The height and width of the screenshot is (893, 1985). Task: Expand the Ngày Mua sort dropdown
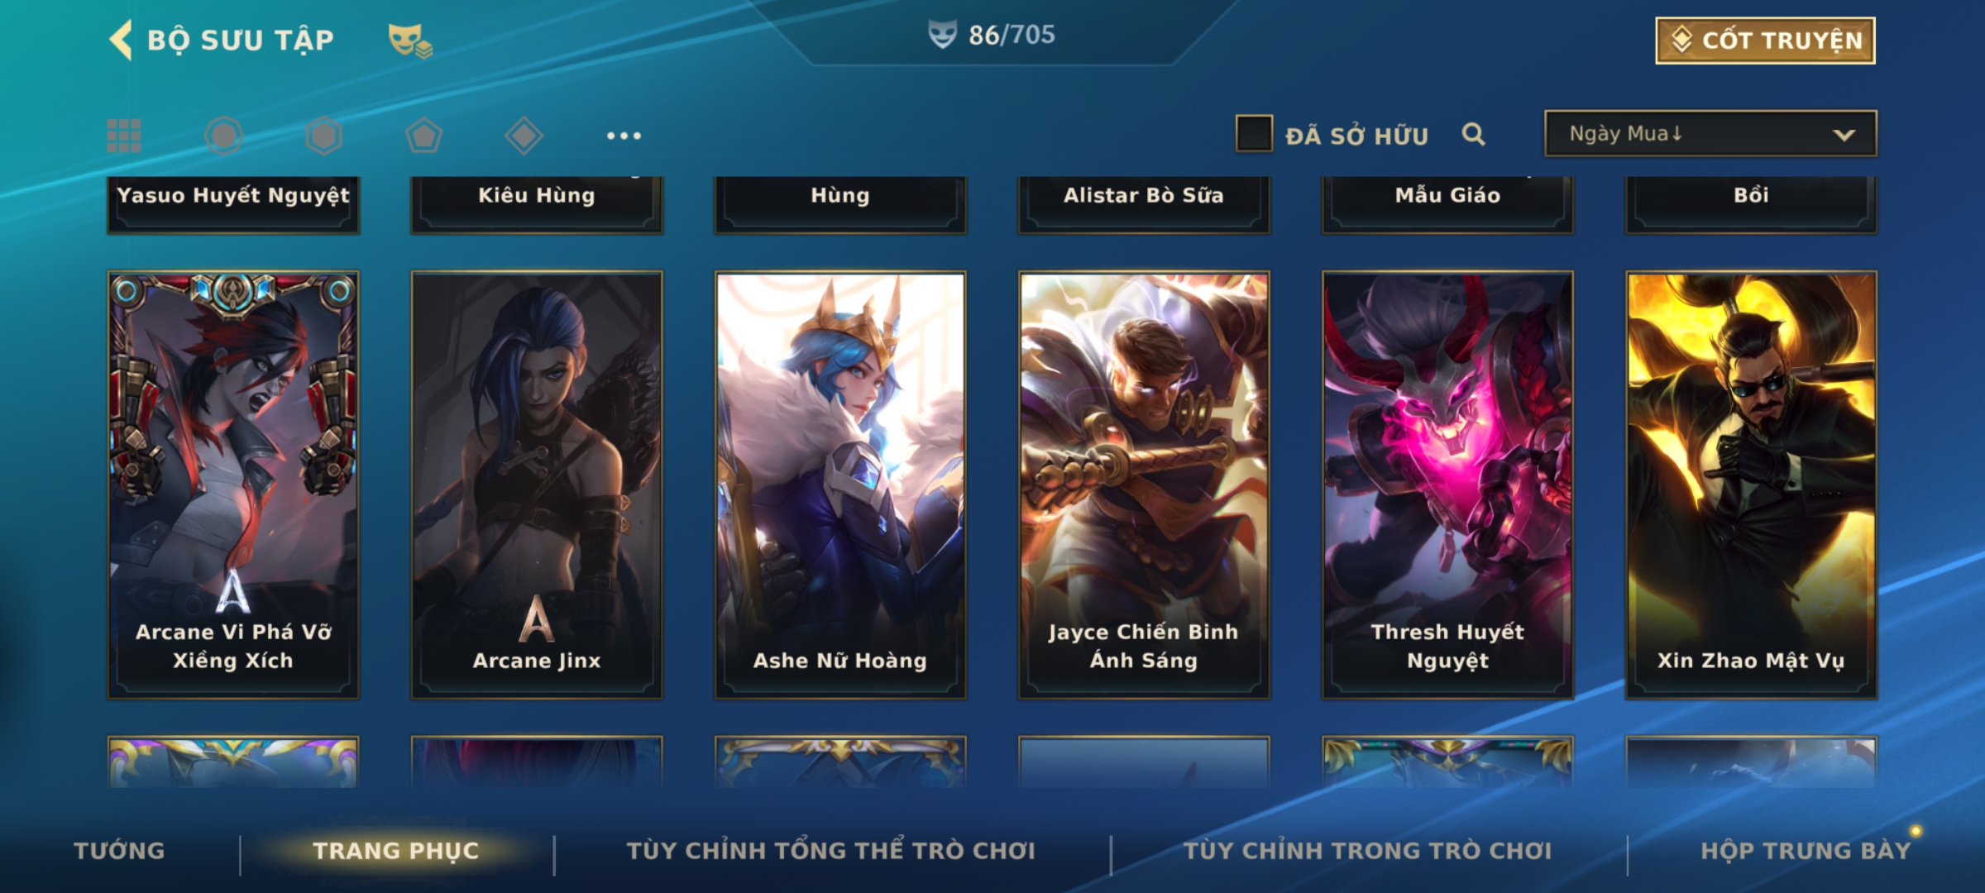tap(1710, 133)
